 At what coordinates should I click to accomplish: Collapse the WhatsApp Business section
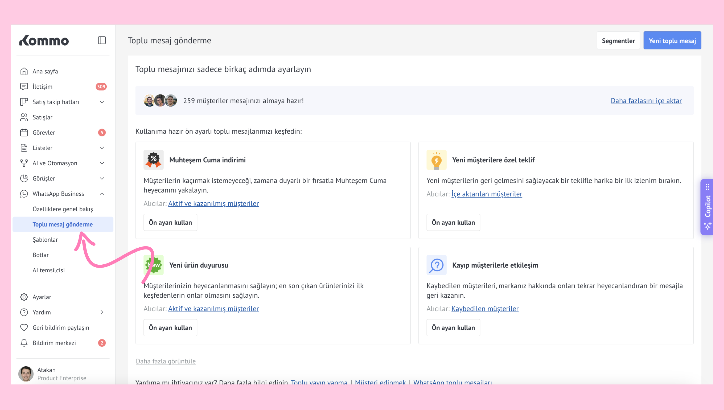pyautogui.click(x=102, y=194)
